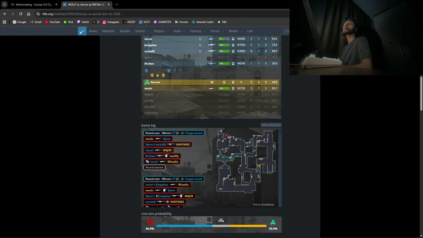Click the browser home button

29,14
